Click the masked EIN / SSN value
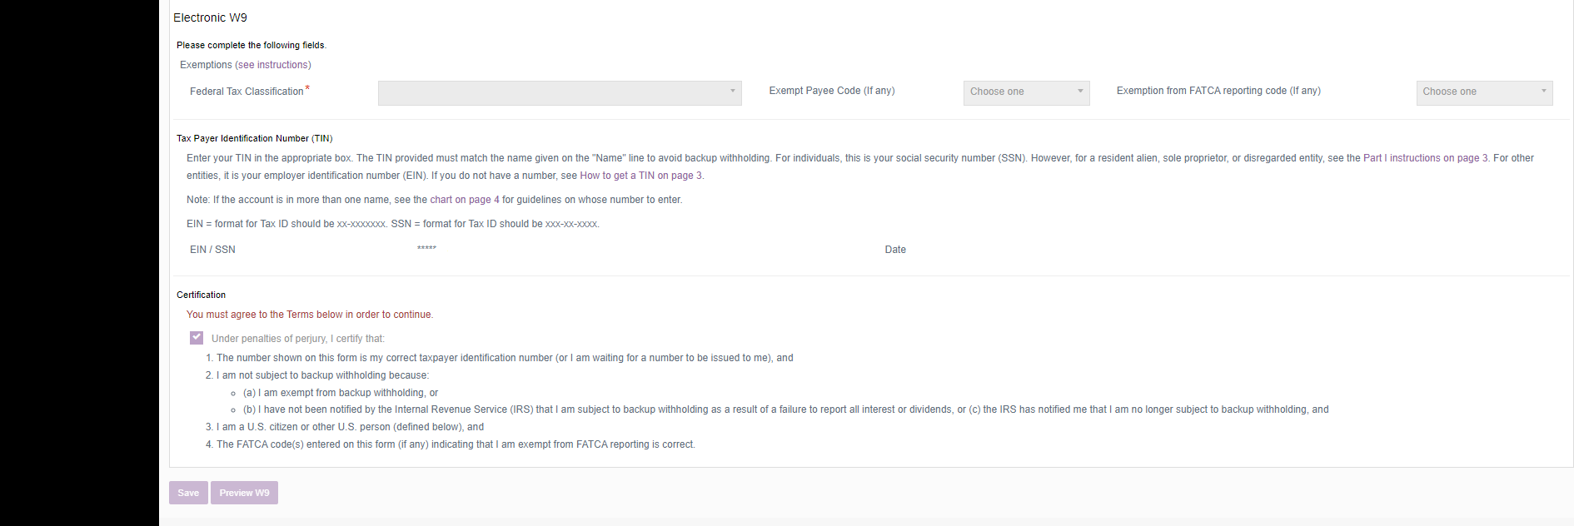The height and width of the screenshot is (526, 1574). pyautogui.click(x=426, y=249)
